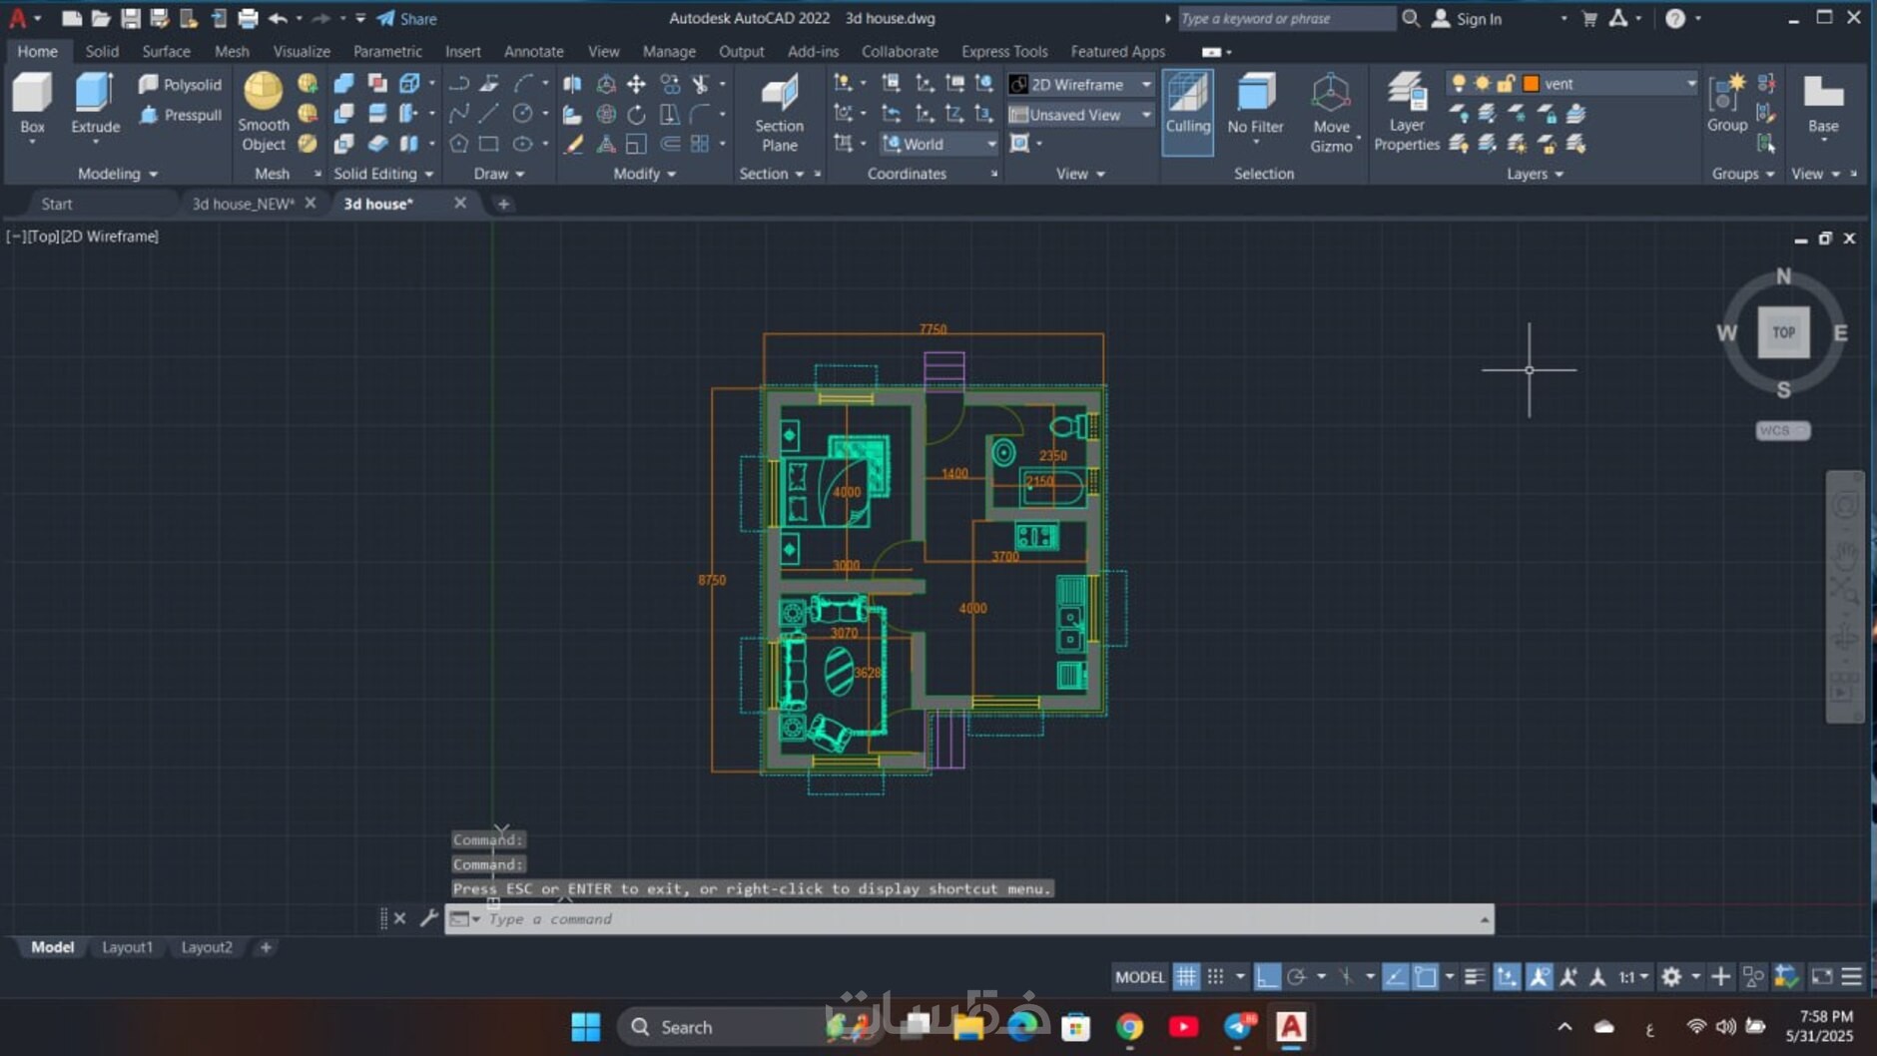The width and height of the screenshot is (1877, 1056).
Task: Open YouTube app from the taskbar
Action: coord(1183,1027)
